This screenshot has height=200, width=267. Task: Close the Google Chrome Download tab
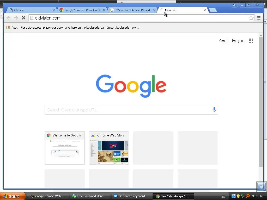coord(104,10)
